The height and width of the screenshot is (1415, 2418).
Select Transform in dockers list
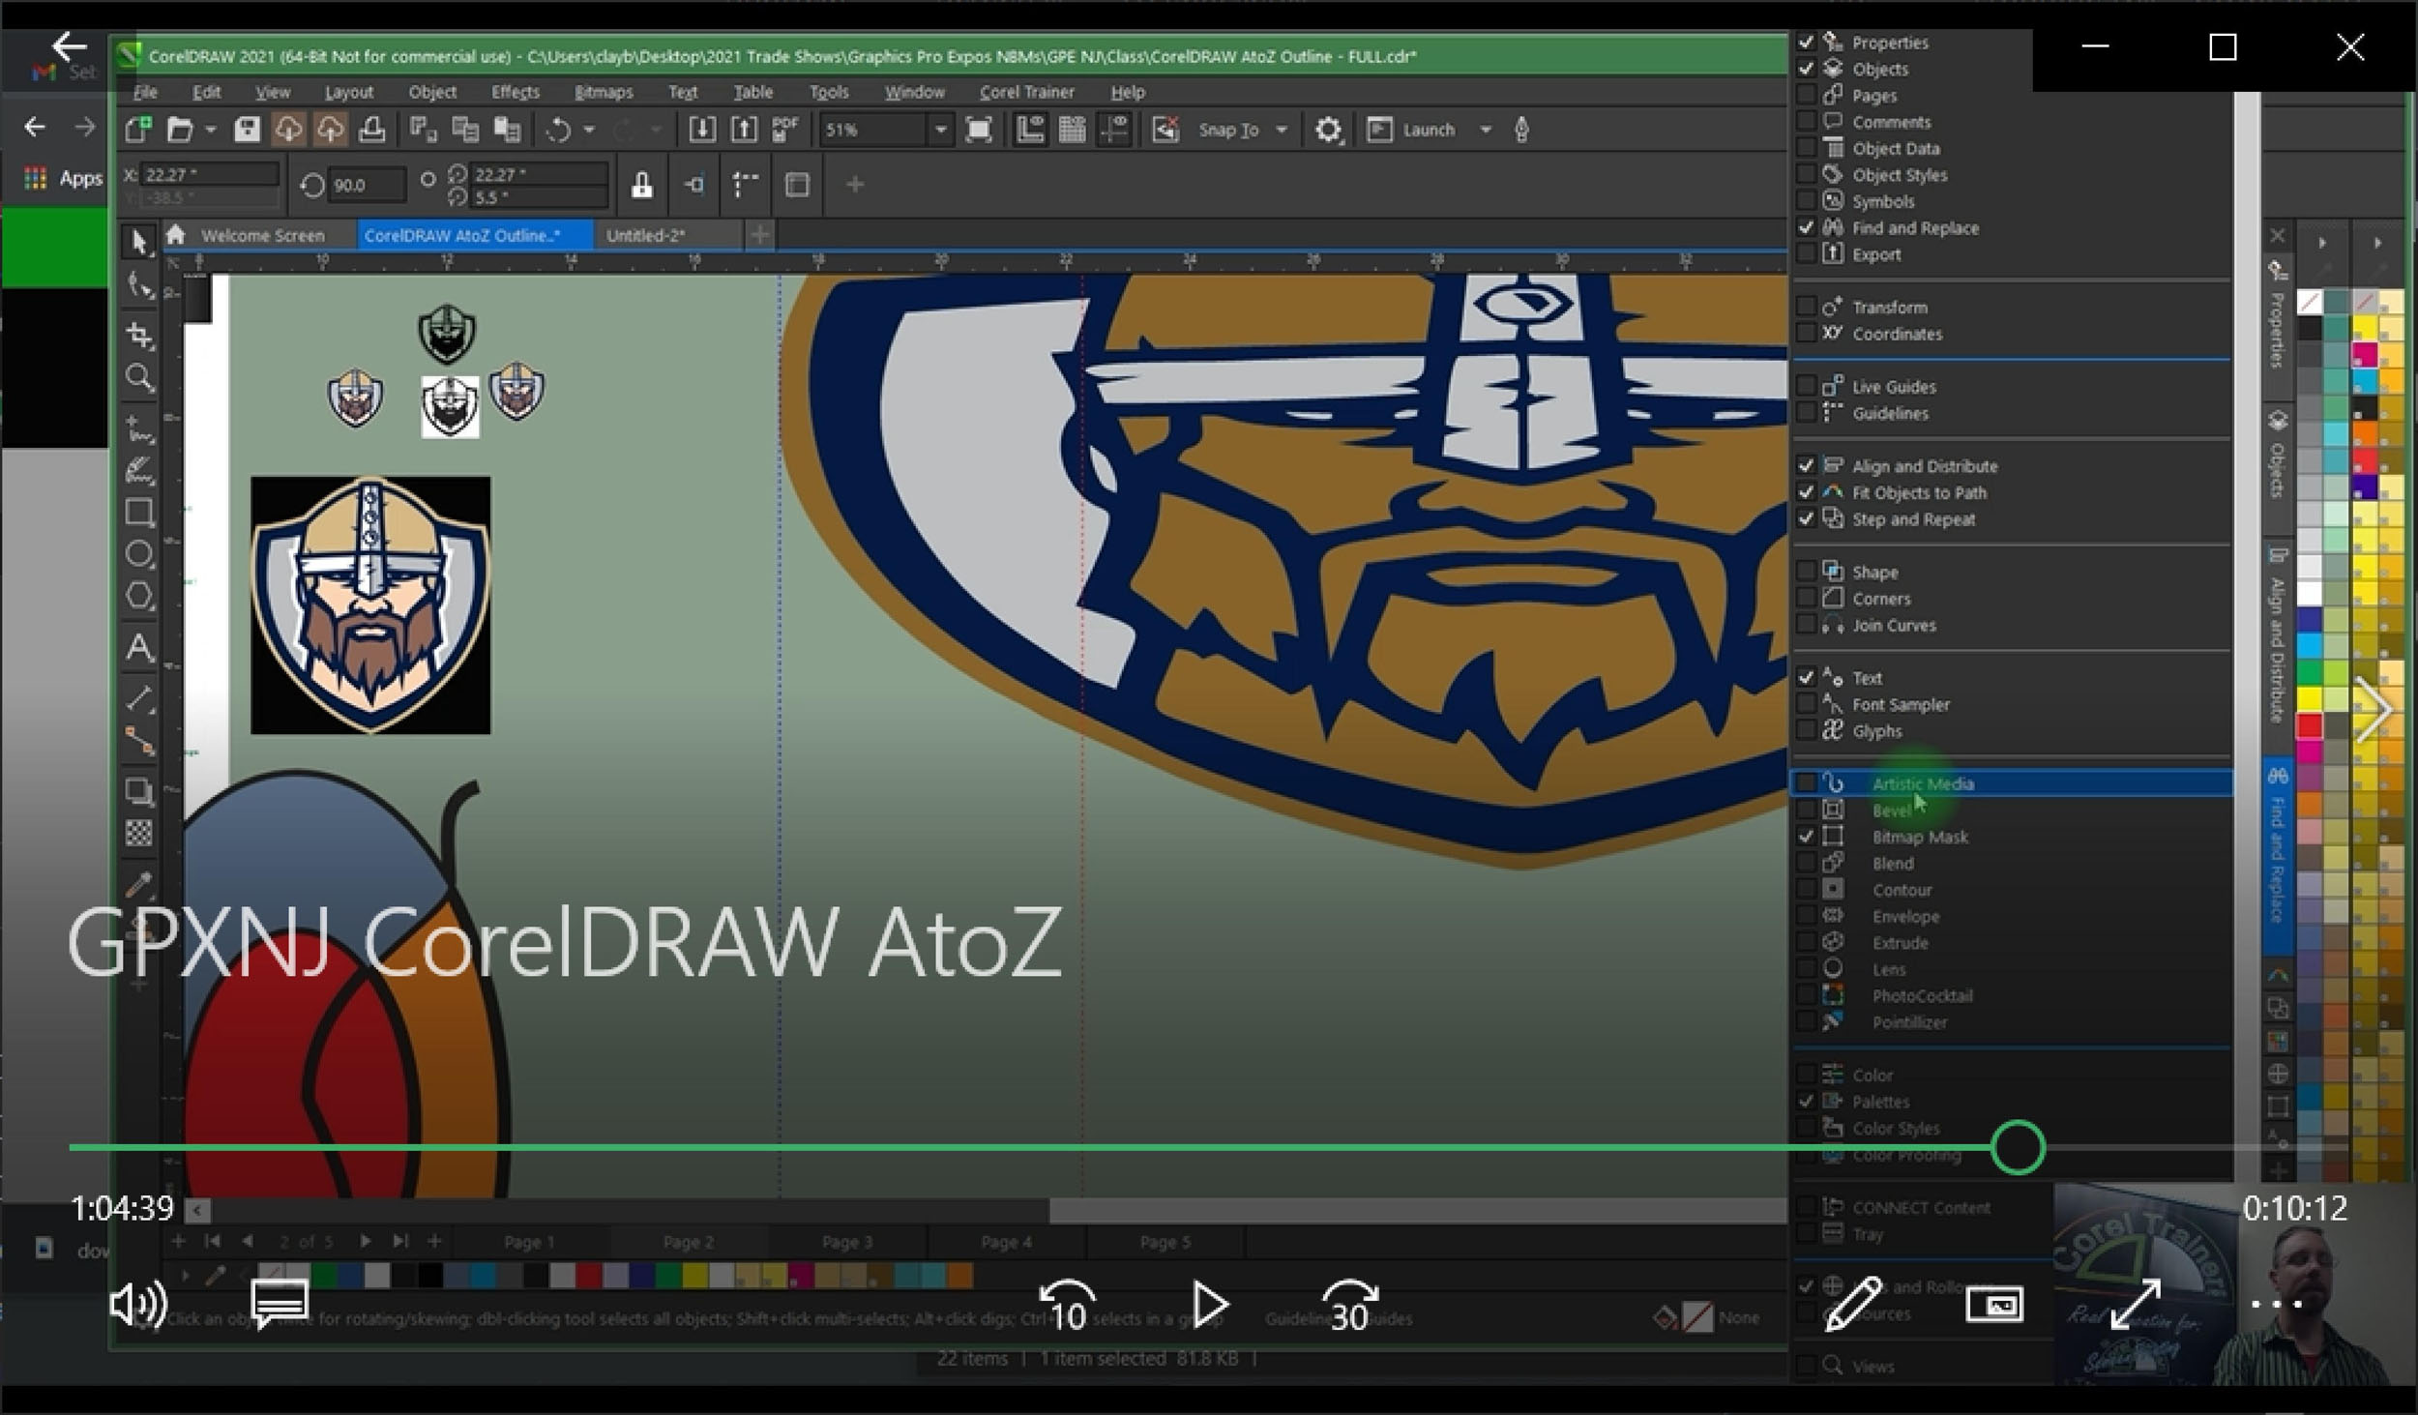[x=1890, y=307]
